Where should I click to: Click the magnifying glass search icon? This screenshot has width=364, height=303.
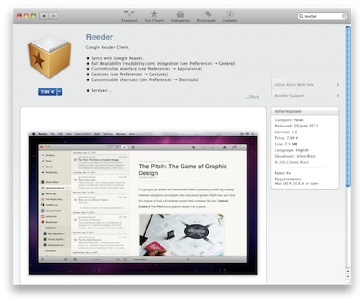tap(301, 16)
